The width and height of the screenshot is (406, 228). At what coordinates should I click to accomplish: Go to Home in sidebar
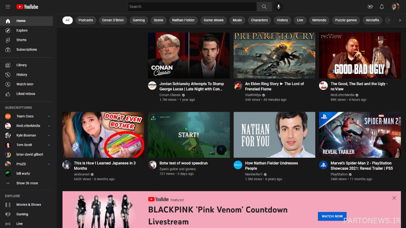pyautogui.click(x=26, y=21)
